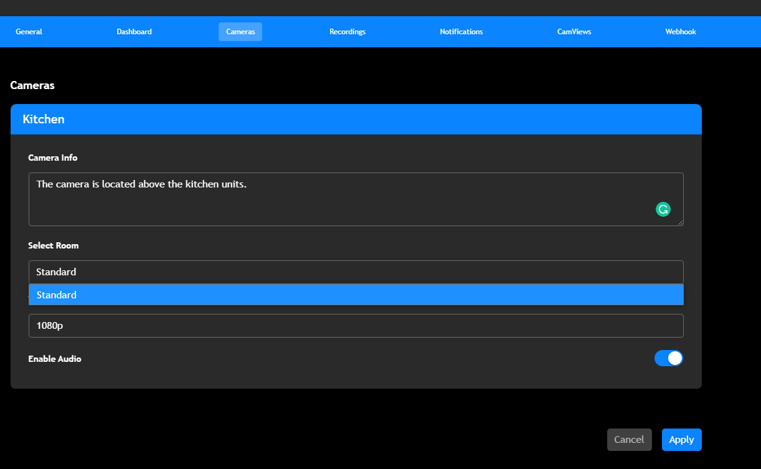Open the Grammarly suggestions icon
Viewport: 761px width, 469px height.
(663, 209)
